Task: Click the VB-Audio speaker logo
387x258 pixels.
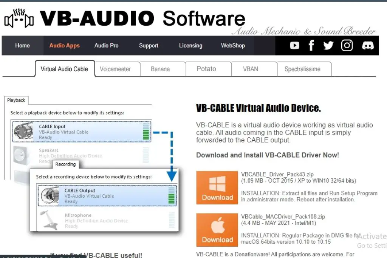Action: pyautogui.click(x=19, y=18)
